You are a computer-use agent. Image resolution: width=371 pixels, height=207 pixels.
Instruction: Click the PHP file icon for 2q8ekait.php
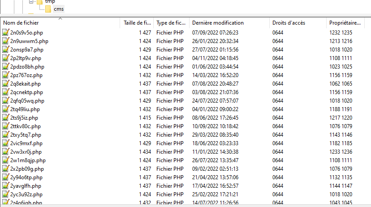pos(6,83)
